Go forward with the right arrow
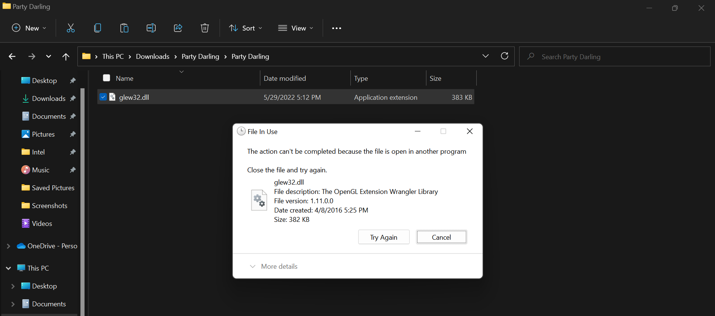The height and width of the screenshot is (316, 715). (32, 57)
